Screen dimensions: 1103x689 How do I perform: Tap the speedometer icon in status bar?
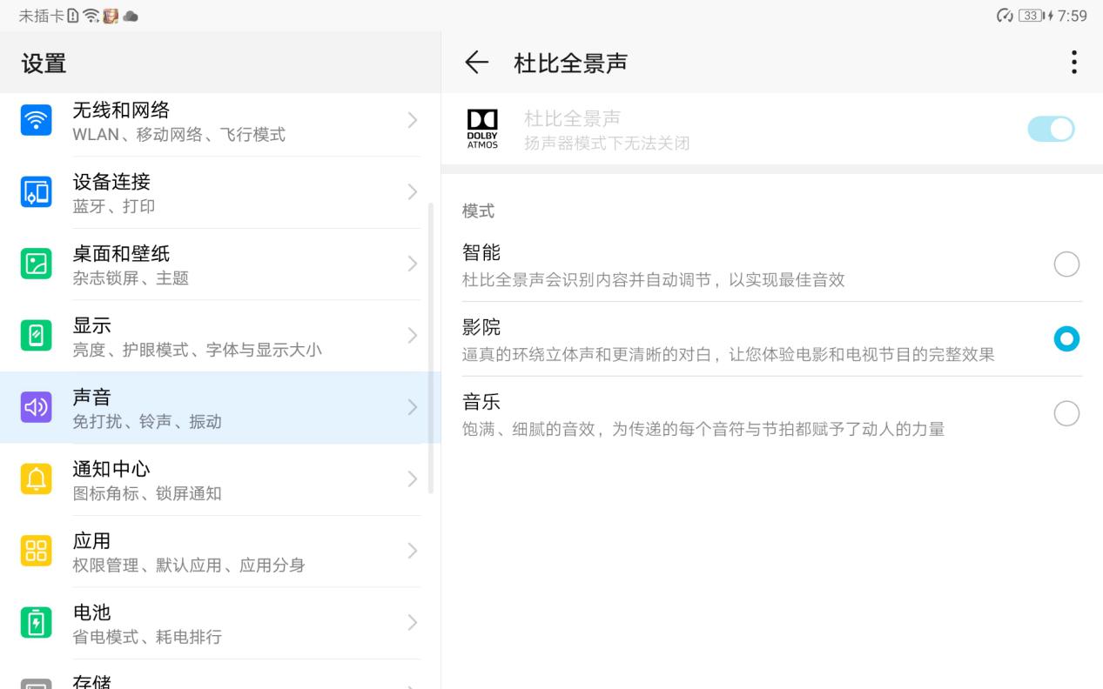coord(1005,16)
